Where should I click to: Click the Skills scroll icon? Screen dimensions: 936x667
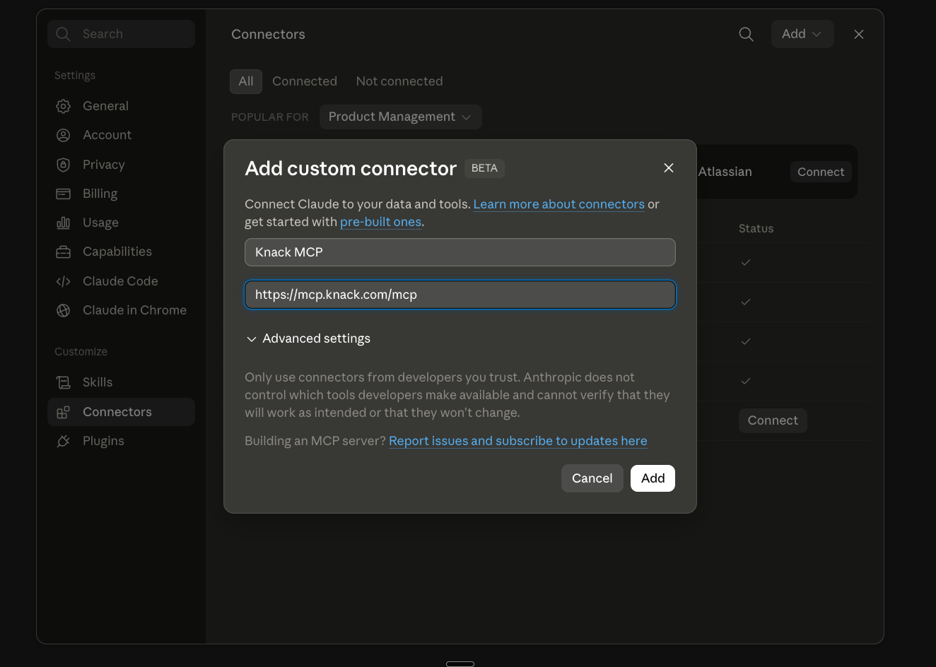click(x=63, y=382)
